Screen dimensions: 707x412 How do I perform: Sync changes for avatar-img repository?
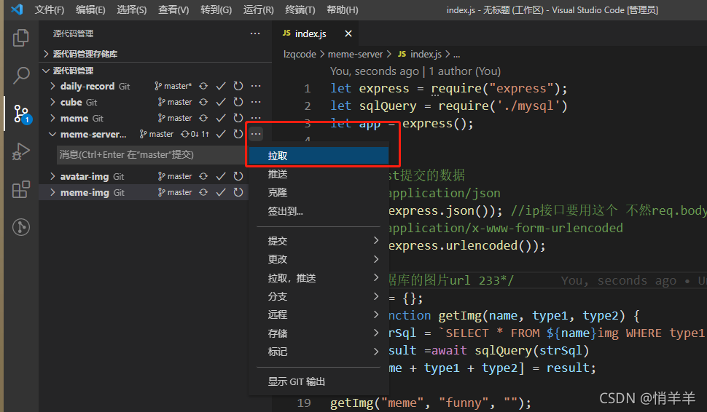203,176
